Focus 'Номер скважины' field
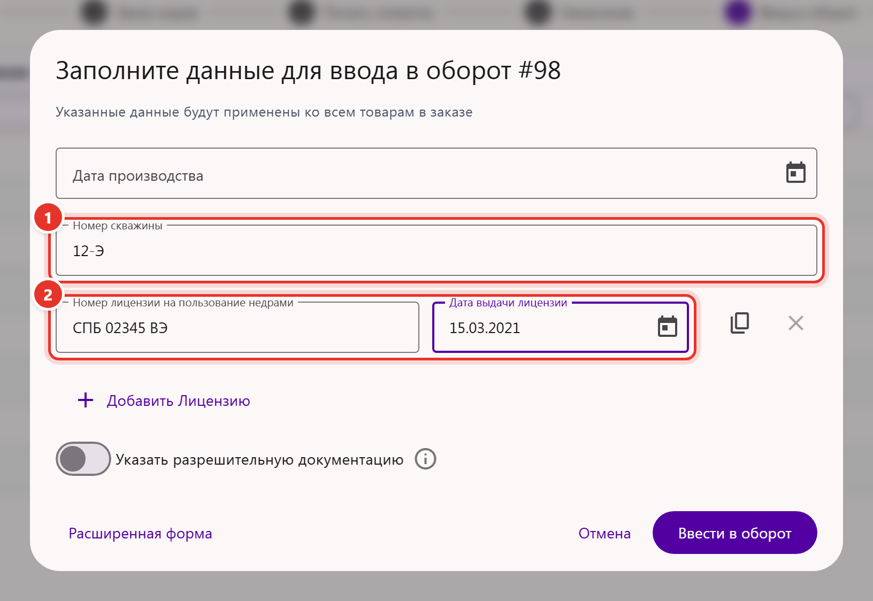873x601 pixels. (436, 250)
